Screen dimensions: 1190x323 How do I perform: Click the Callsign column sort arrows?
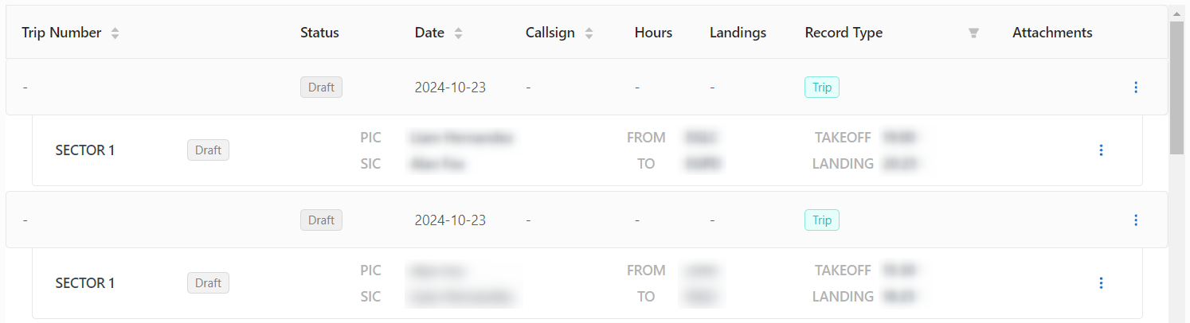[x=589, y=33]
